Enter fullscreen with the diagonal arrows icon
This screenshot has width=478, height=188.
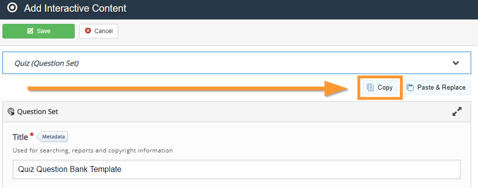point(457,112)
